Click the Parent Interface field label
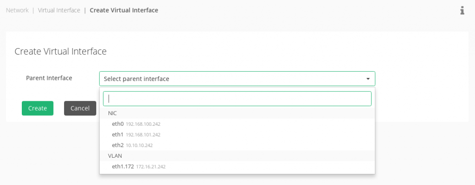This screenshot has height=185, width=475. click(x=49, y=78)
